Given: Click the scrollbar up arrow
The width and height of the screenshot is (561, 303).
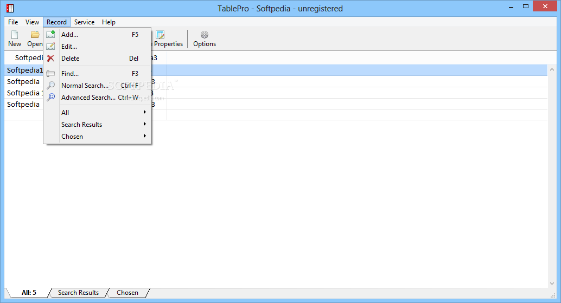Looking at the screenshot, I should [552, 70].
